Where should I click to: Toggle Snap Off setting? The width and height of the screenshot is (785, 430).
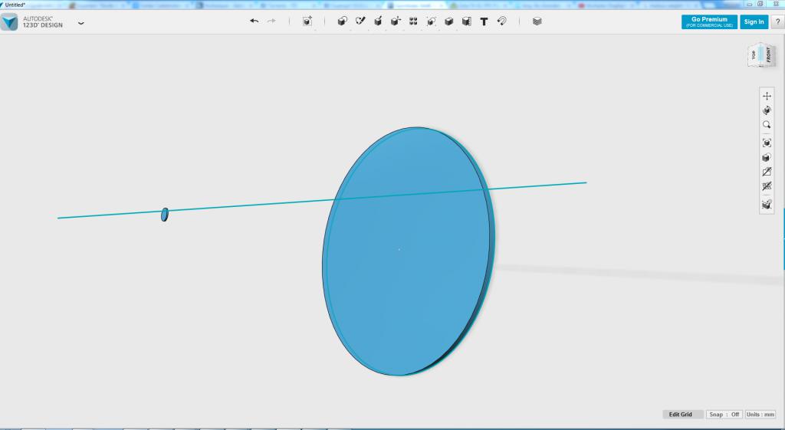click(724, 415)
